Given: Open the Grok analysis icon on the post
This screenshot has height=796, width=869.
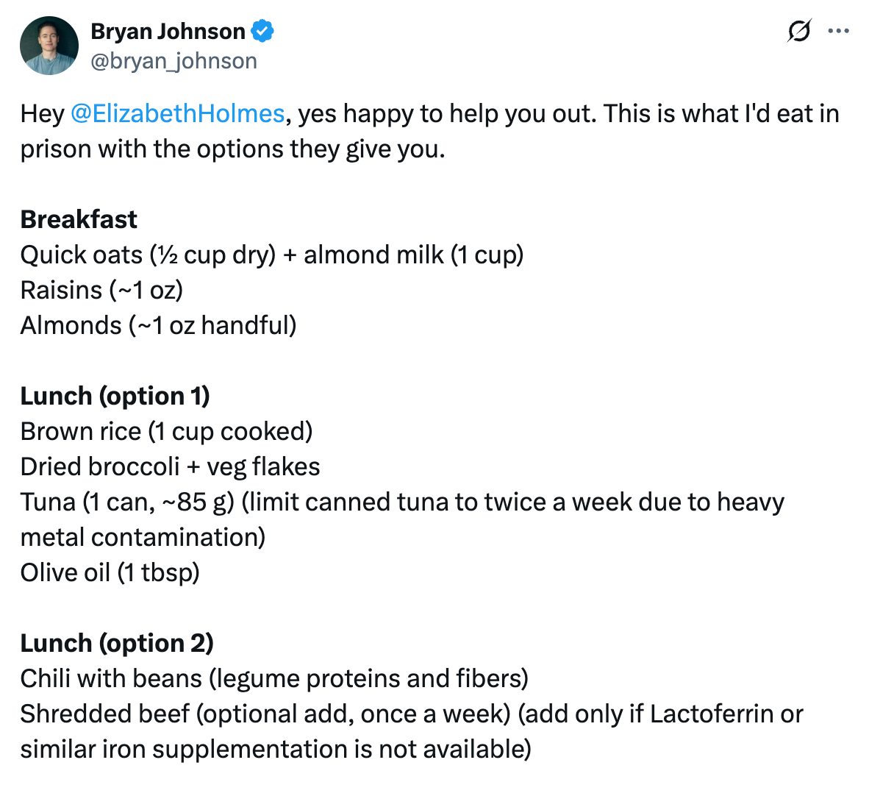Looking at the screenshot, I should click(799, 31).
